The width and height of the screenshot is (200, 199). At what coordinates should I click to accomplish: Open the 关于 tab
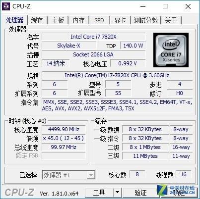(x=171, y=20)
